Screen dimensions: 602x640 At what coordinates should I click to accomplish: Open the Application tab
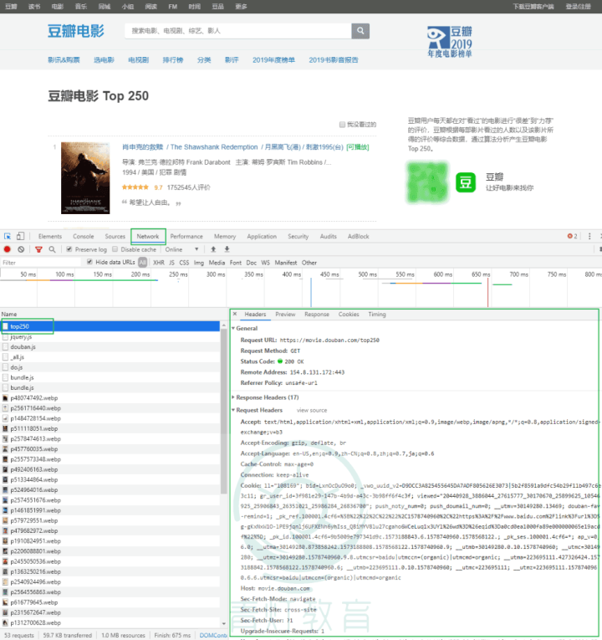pos(262,236)
